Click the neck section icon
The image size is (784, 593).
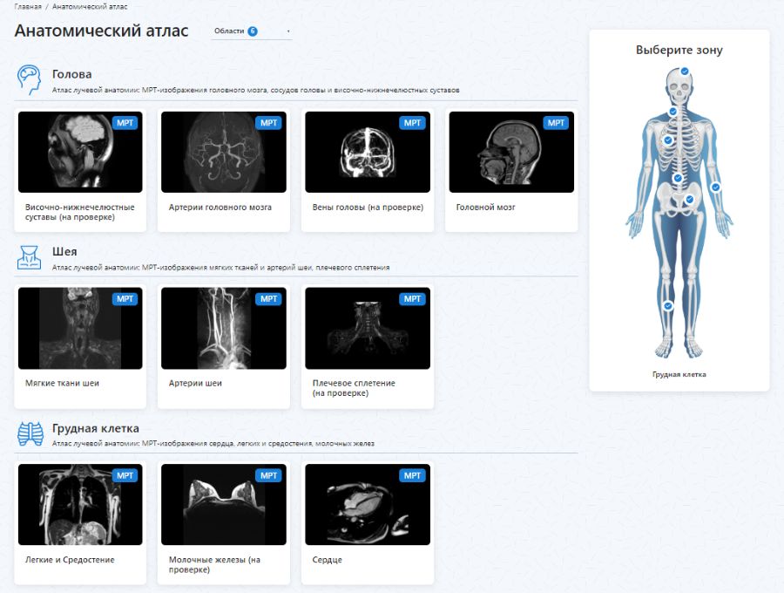tap(30, 257)
